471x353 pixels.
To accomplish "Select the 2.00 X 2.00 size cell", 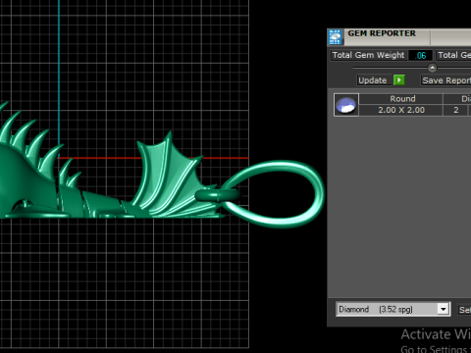I will click(x=401, y=110).
